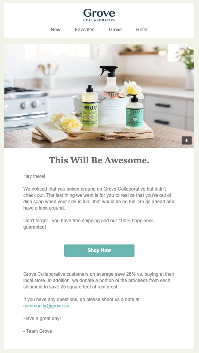Click the download arrow icon on hero image
Screen dimensions: 199x353
pyautogui.click(x=187, y=140)
